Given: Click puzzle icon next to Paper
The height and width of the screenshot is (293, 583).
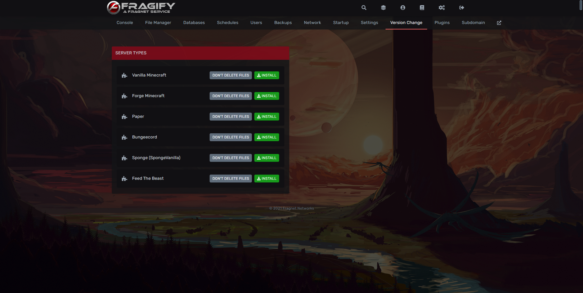Looking at the screenshot, I should coord(124,117).
